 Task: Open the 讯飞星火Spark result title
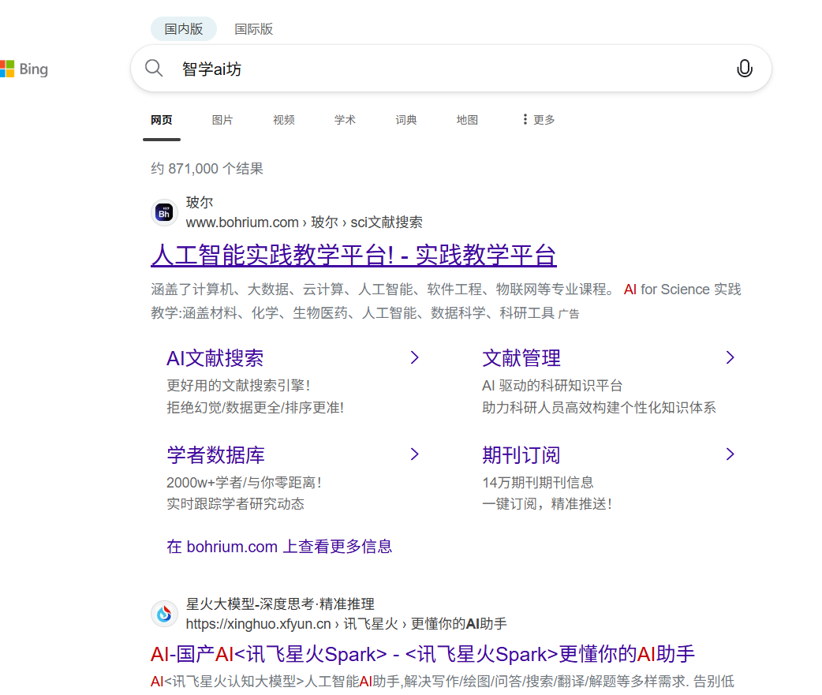point(422,654)
